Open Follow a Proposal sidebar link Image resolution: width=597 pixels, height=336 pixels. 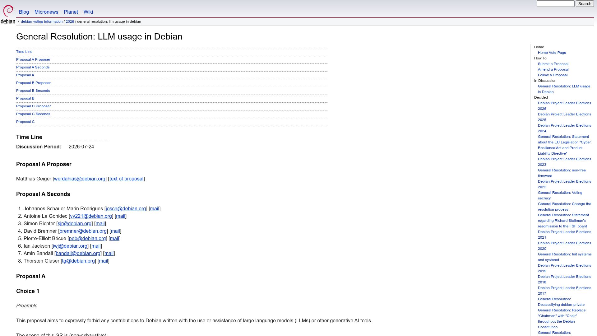pyautogui.click(x=553, y=75)
